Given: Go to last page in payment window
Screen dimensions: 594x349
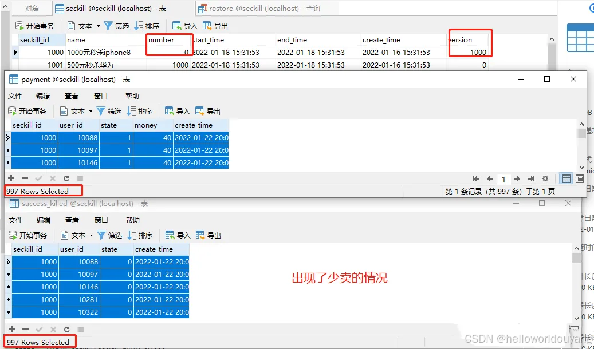Looking at the screenshot, I should pyautogui.click(x=531, y=179).
